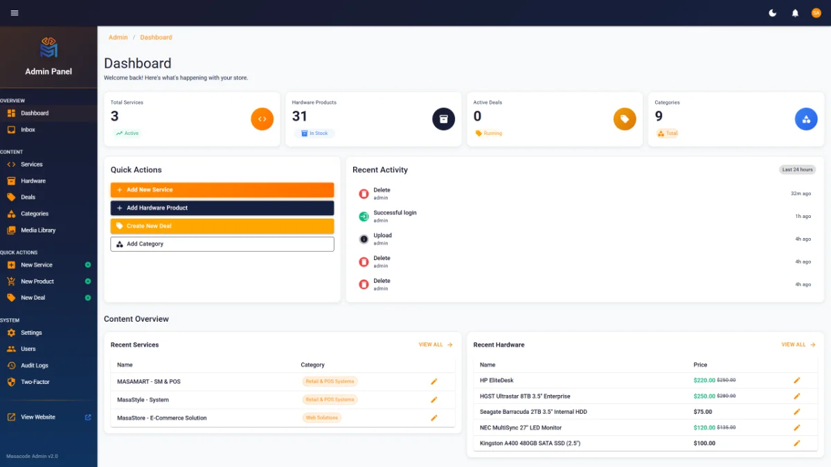This screenshot has width=831, height=467.
Task: Click the Admin breadcrumb link
Action: click(118, 37)
